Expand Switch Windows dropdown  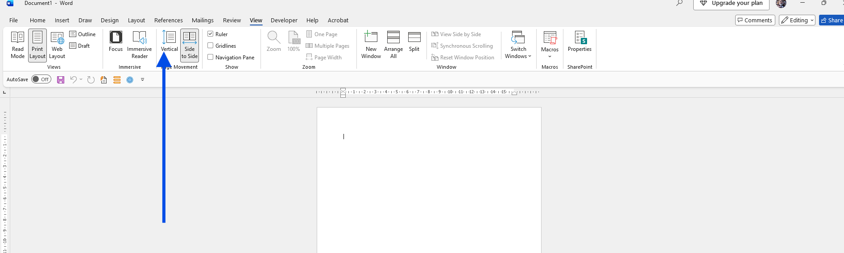click(518, 45)
